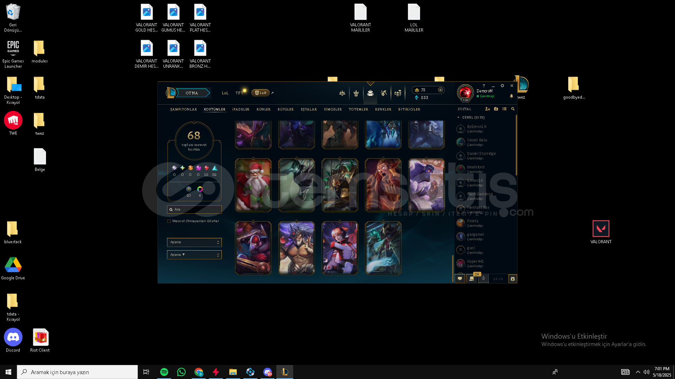Screen dimensions: 675x379
Task: Switch to TOTEMLER tab
Action: click(359, 109)
